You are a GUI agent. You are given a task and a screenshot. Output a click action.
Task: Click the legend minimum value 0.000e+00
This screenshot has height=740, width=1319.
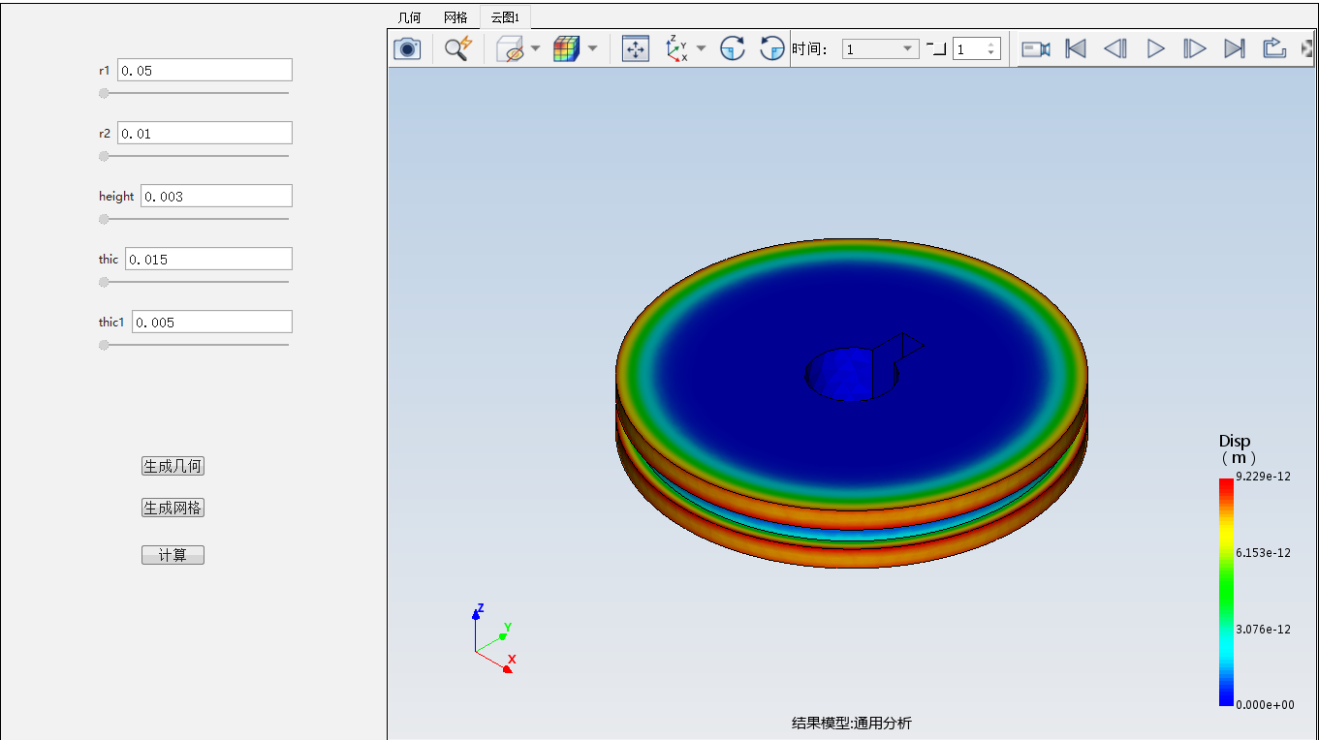[1265, 704]
